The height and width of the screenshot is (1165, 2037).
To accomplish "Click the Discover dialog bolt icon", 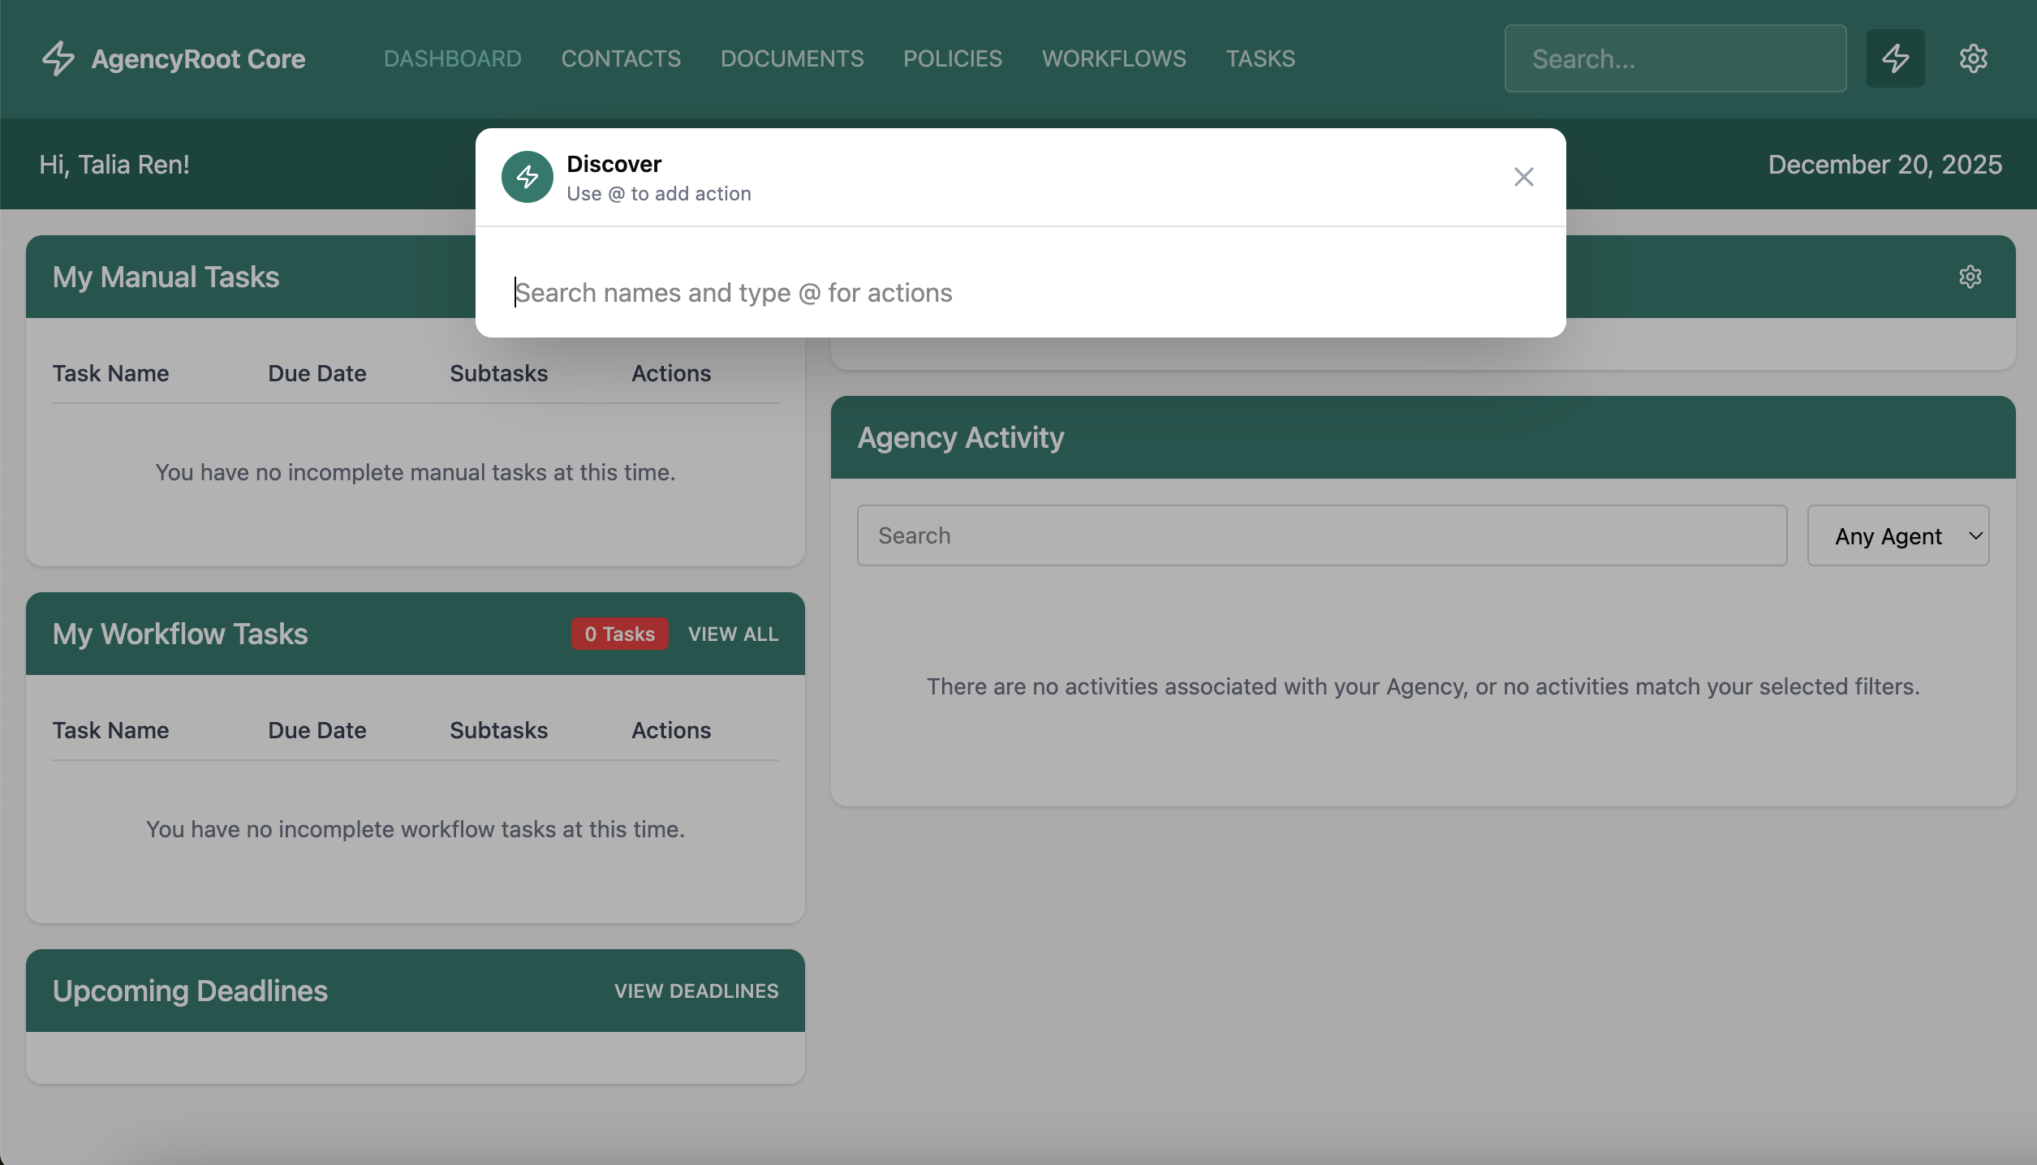I will click(x=528, y=177).
